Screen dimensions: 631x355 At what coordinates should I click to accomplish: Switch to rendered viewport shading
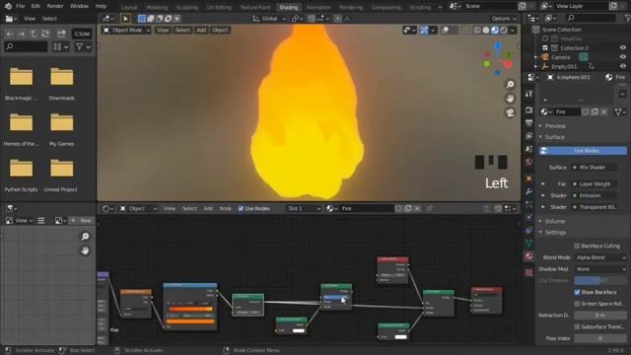point(504,31)
